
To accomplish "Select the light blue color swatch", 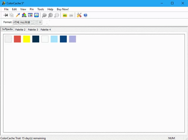I will [x=54, y=39].
